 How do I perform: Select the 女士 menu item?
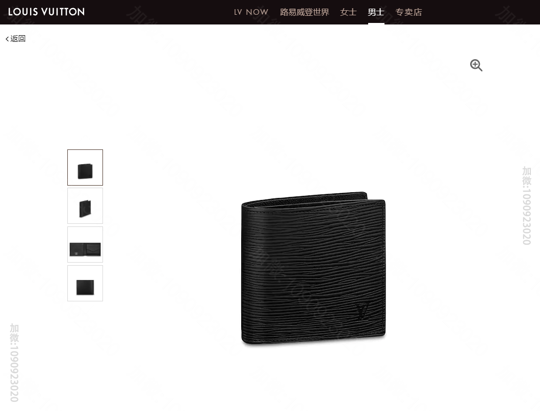click(348, 12)
